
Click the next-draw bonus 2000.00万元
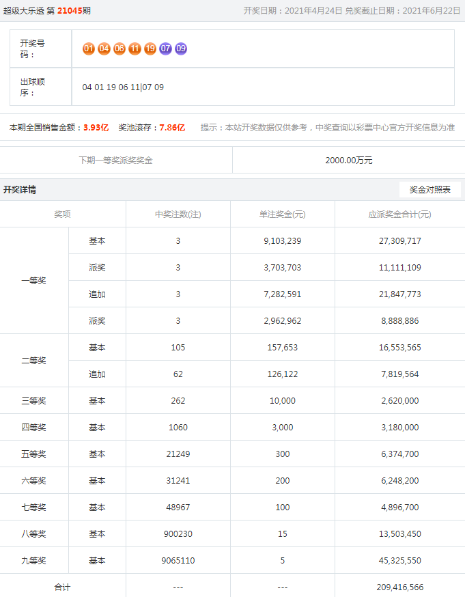pos(349,161)
